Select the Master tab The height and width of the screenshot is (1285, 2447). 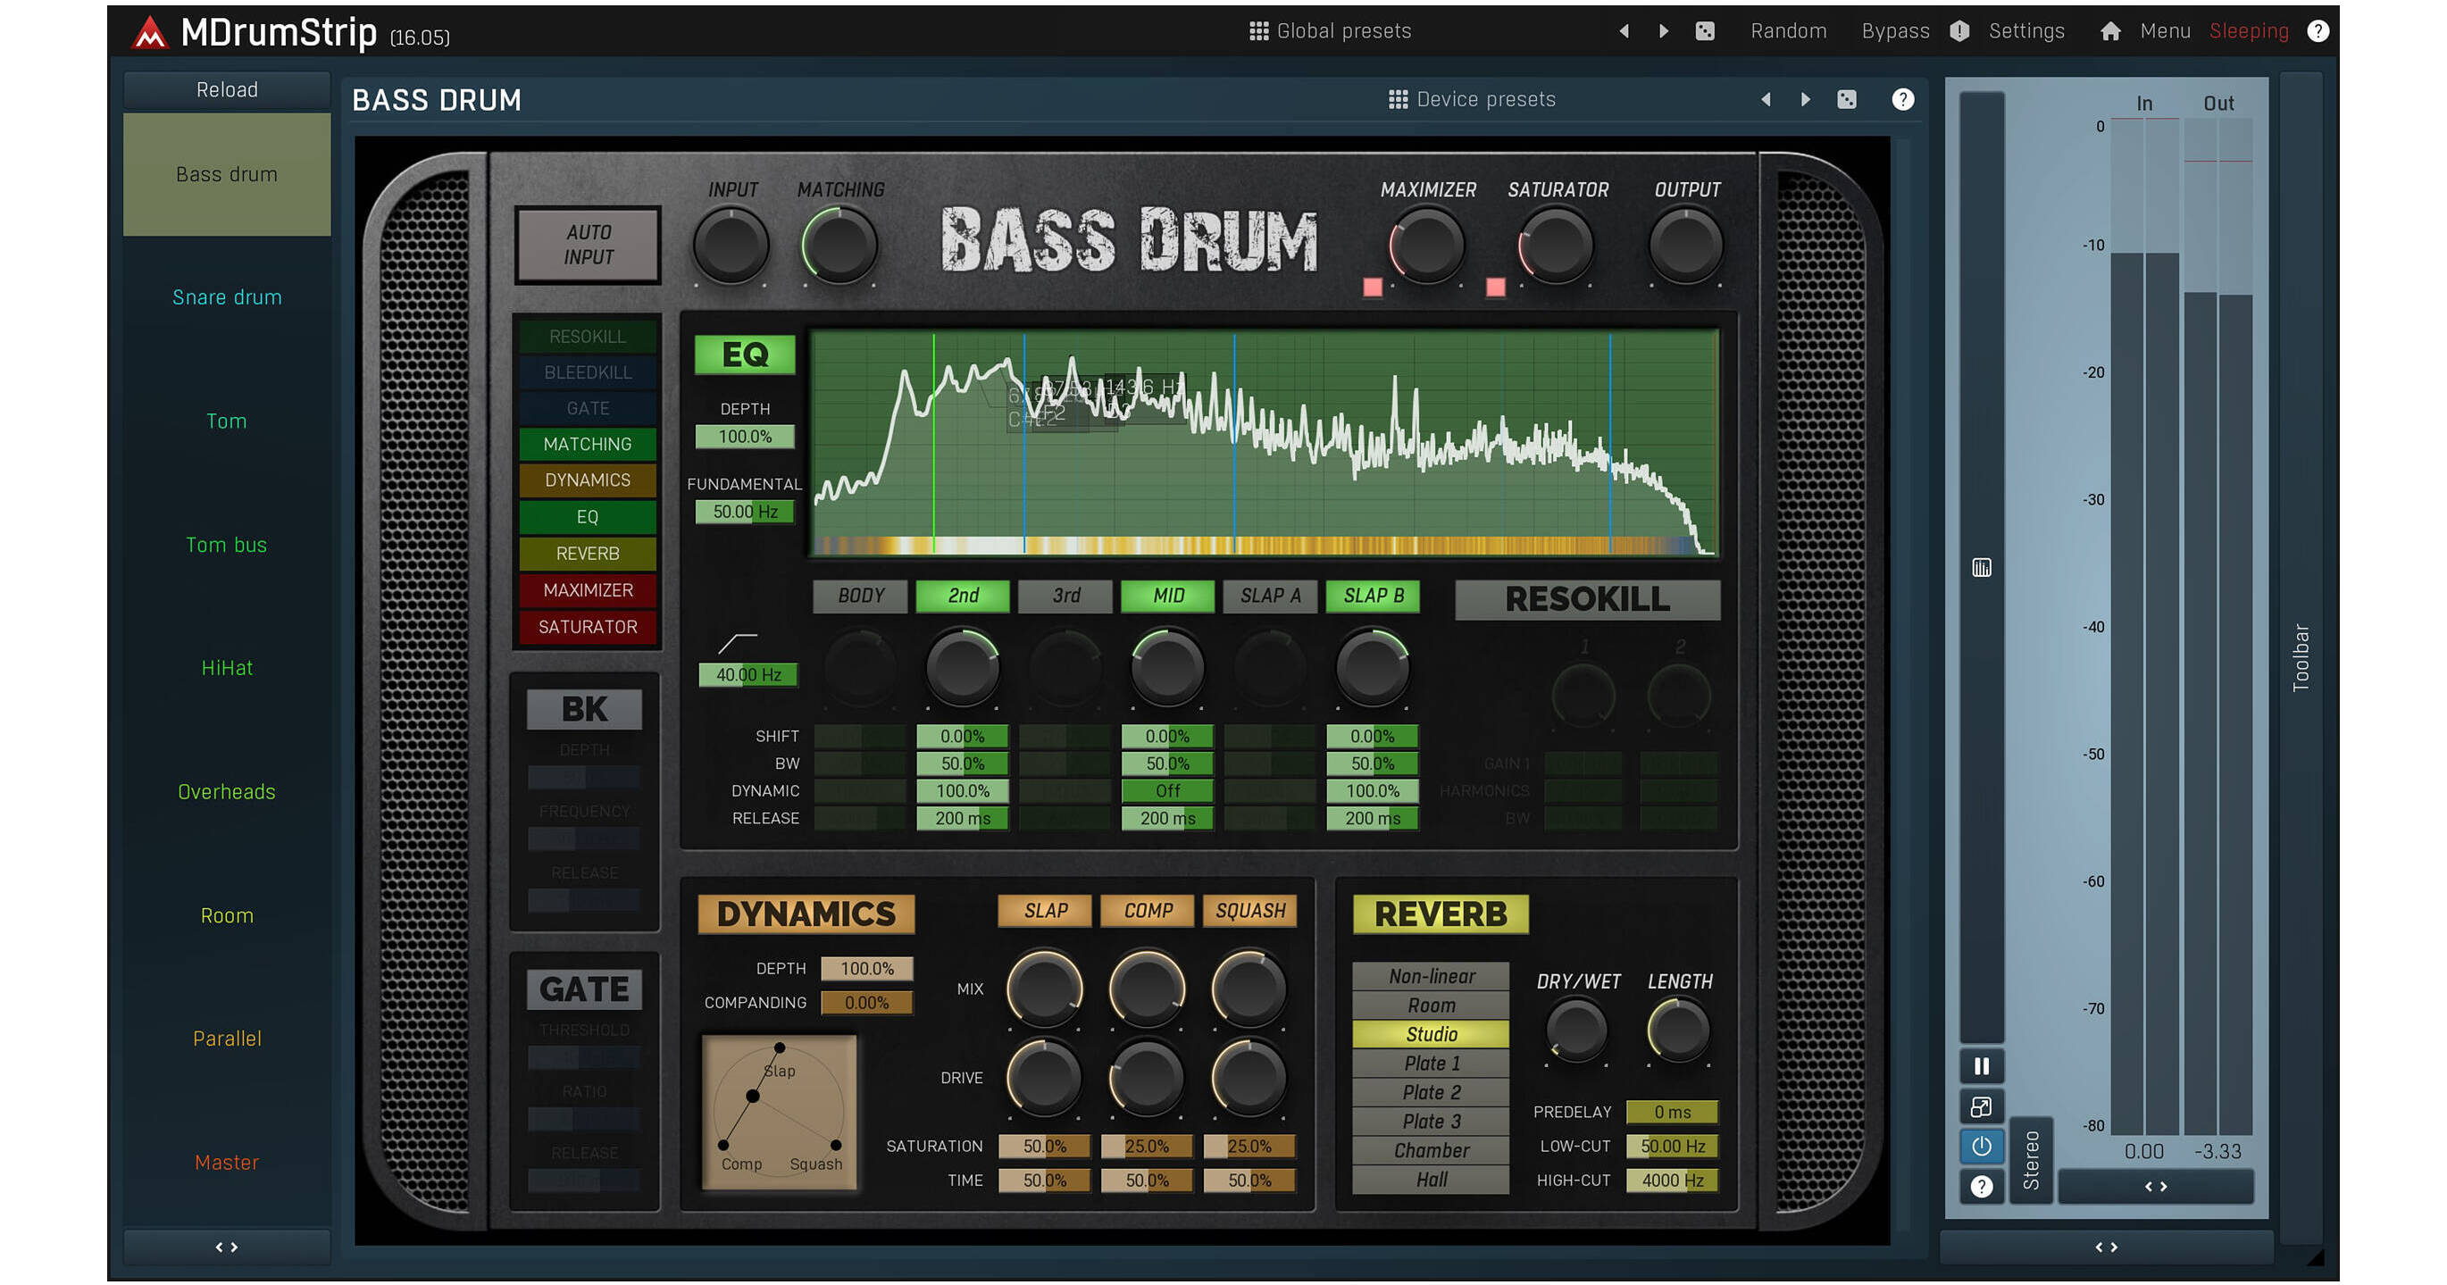click(x=226, y=1162)
